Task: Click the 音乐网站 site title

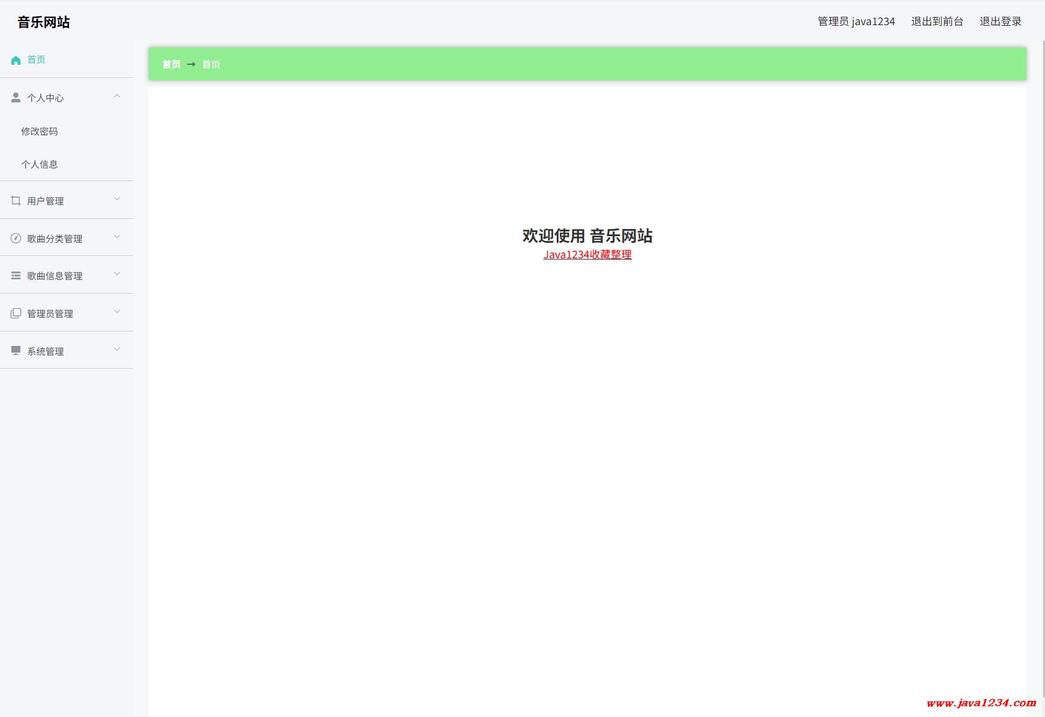Action: pyautogui.click(x=44, y=22)
